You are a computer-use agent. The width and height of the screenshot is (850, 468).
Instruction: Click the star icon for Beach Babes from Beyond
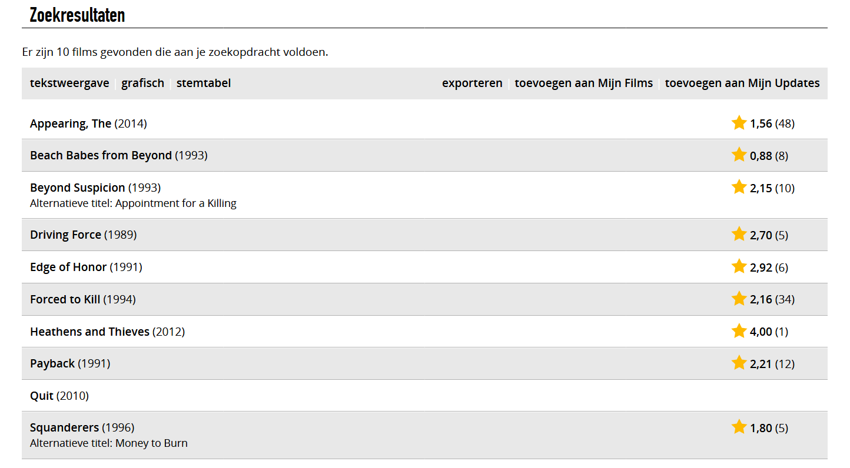click(739, 155)
